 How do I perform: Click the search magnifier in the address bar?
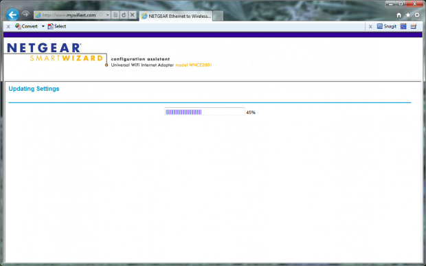[x=101, y=15]
